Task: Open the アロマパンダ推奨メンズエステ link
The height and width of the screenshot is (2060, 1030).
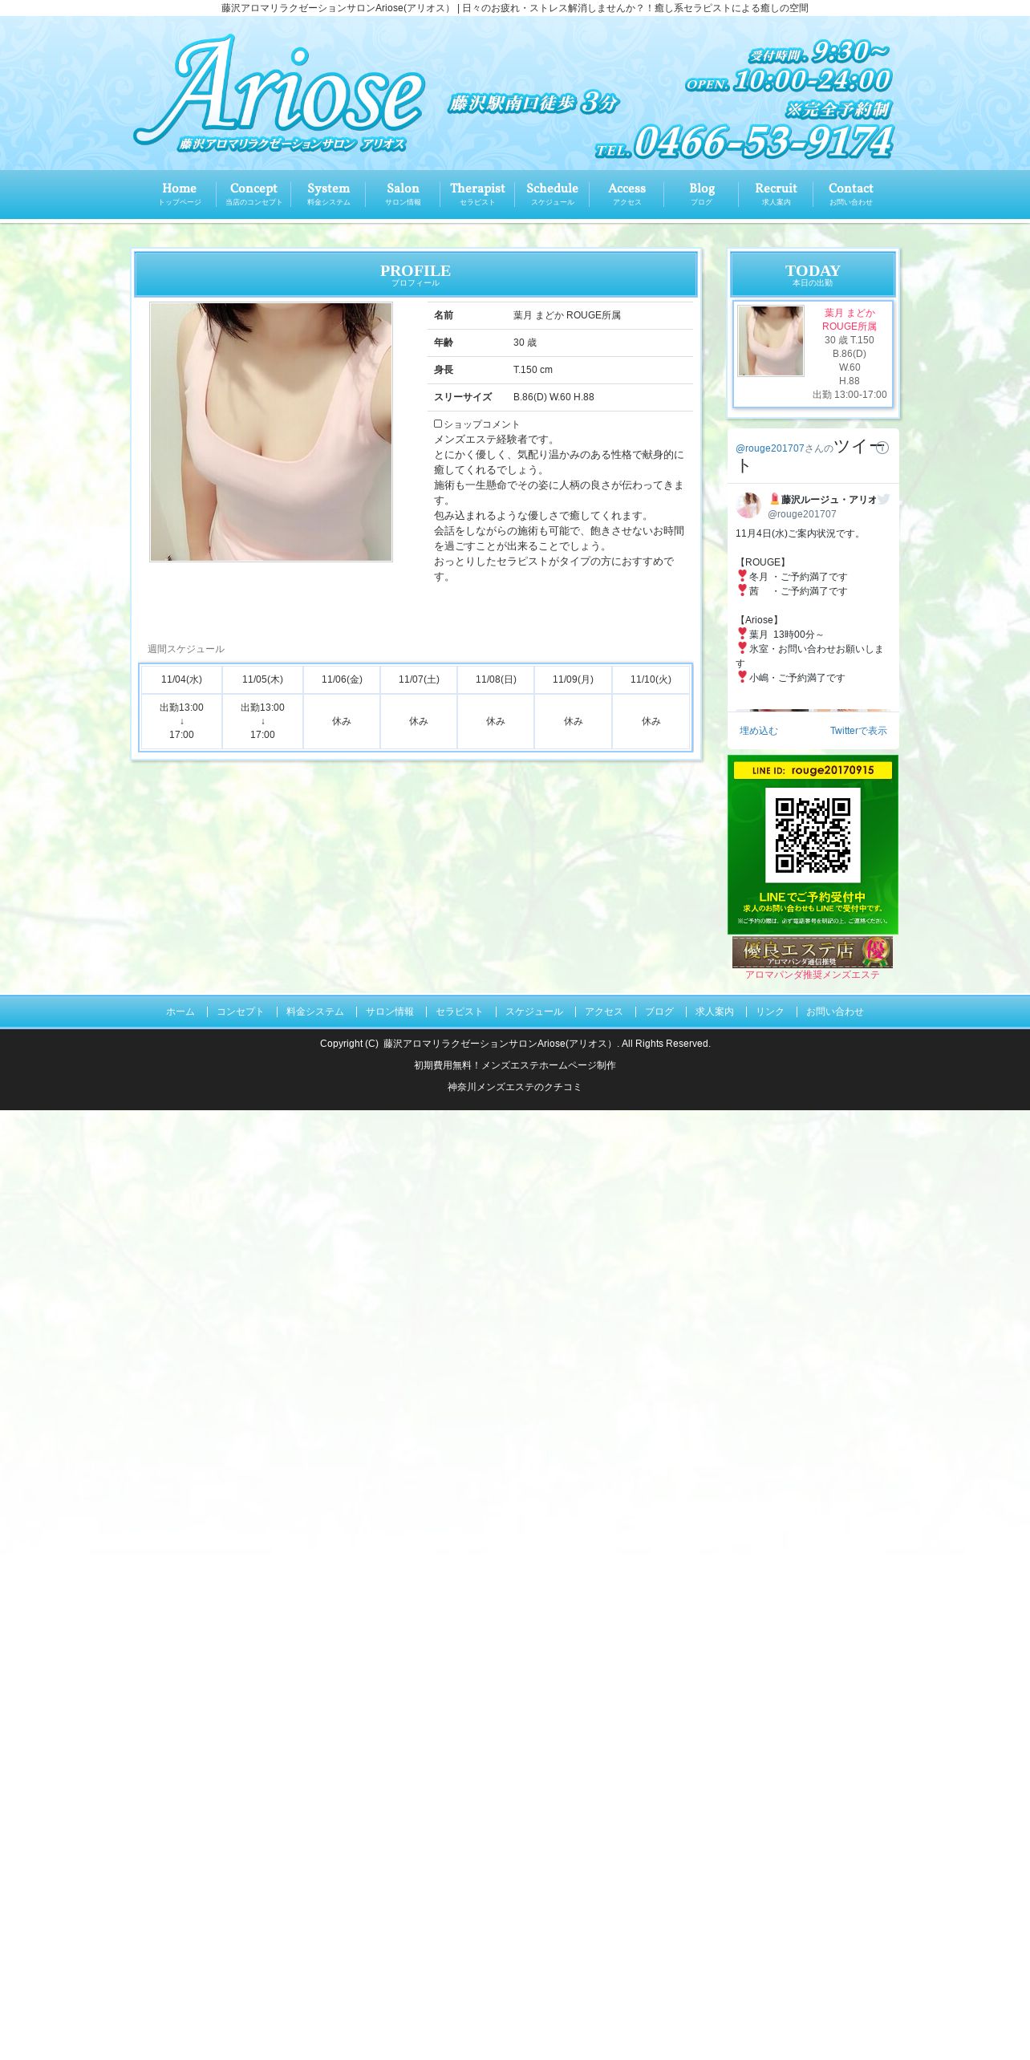Action: point(813,975)
